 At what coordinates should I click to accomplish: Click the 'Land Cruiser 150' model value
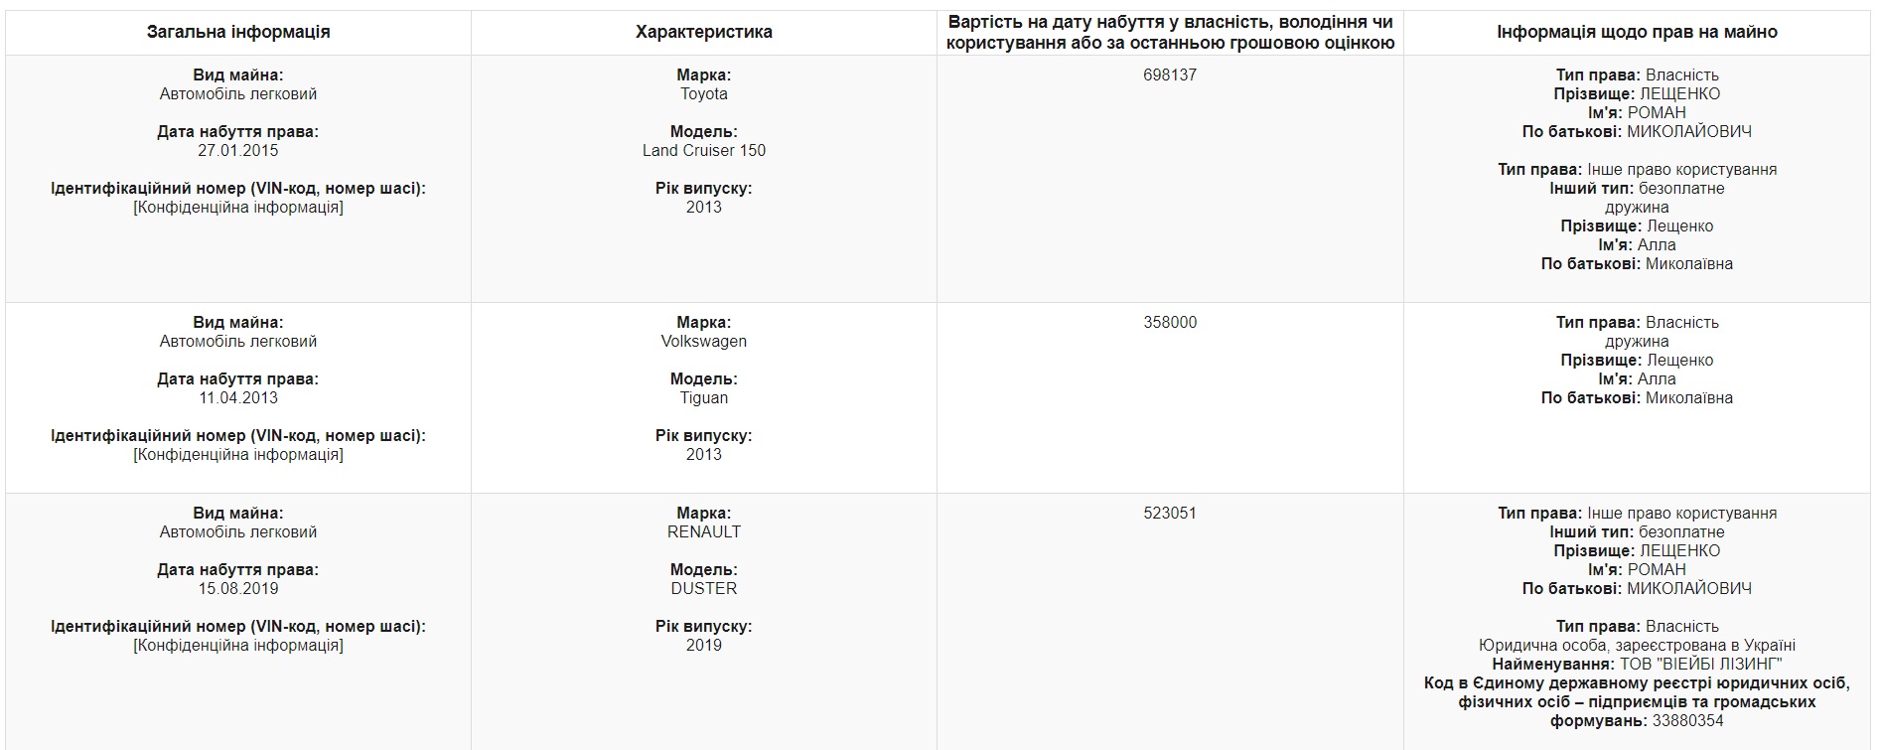coord(704,150)
